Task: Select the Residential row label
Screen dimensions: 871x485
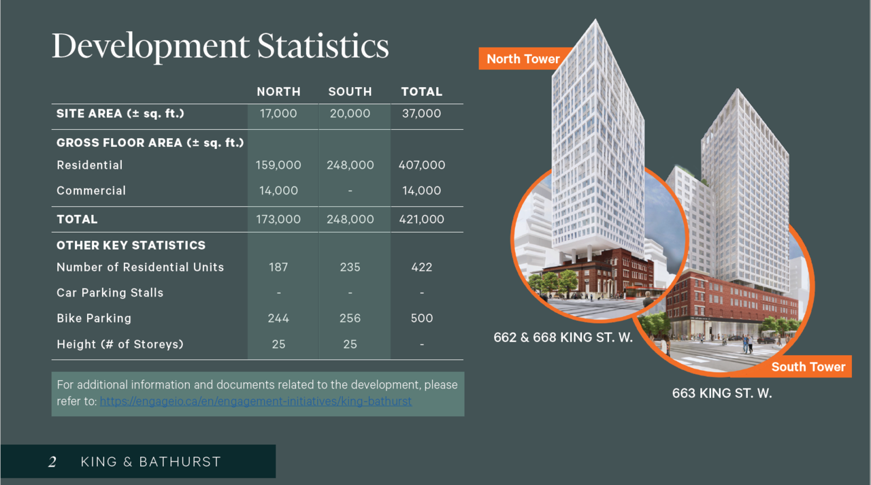Action: coord(89,165)
